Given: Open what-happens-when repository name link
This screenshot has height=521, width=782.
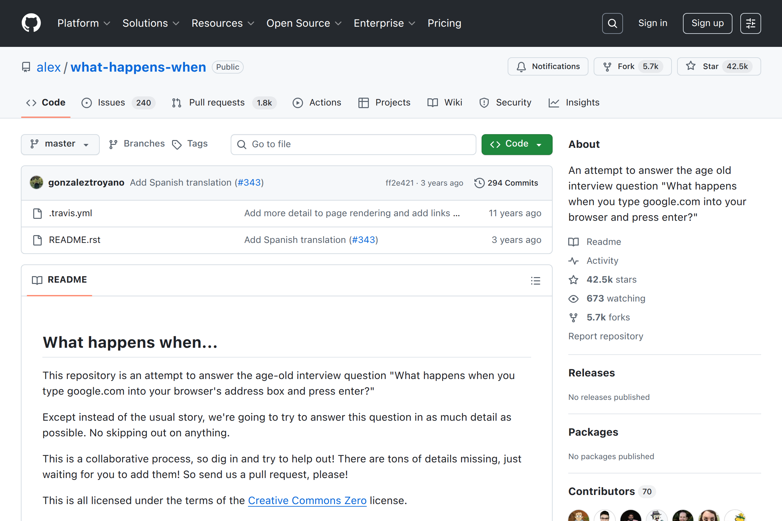Looking at the screenshot, I should click(x=138, y=67).
